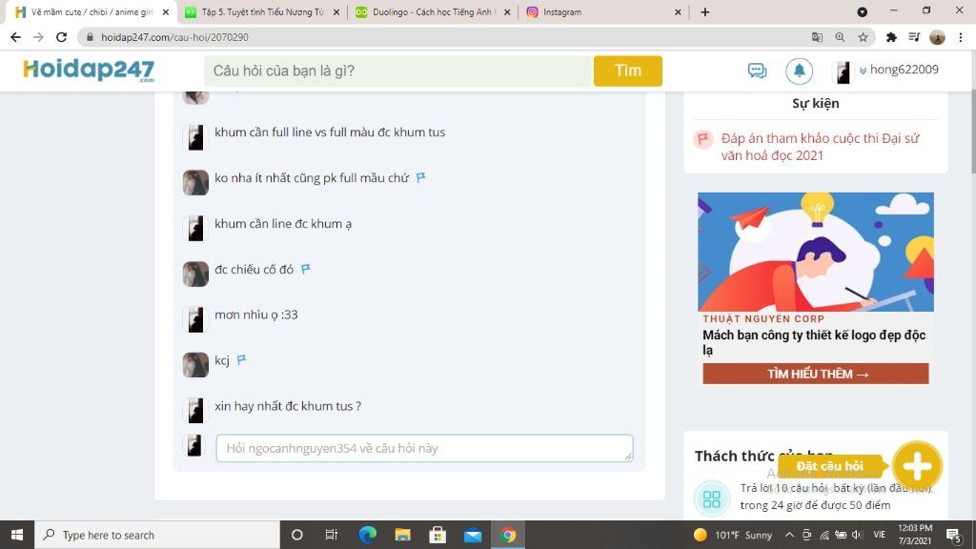Click the avatar beside 'ko nha ít nhất cũng pk full mầu chứ'
The height and width of the screenshot is (549, 976).
click(195, 182)
